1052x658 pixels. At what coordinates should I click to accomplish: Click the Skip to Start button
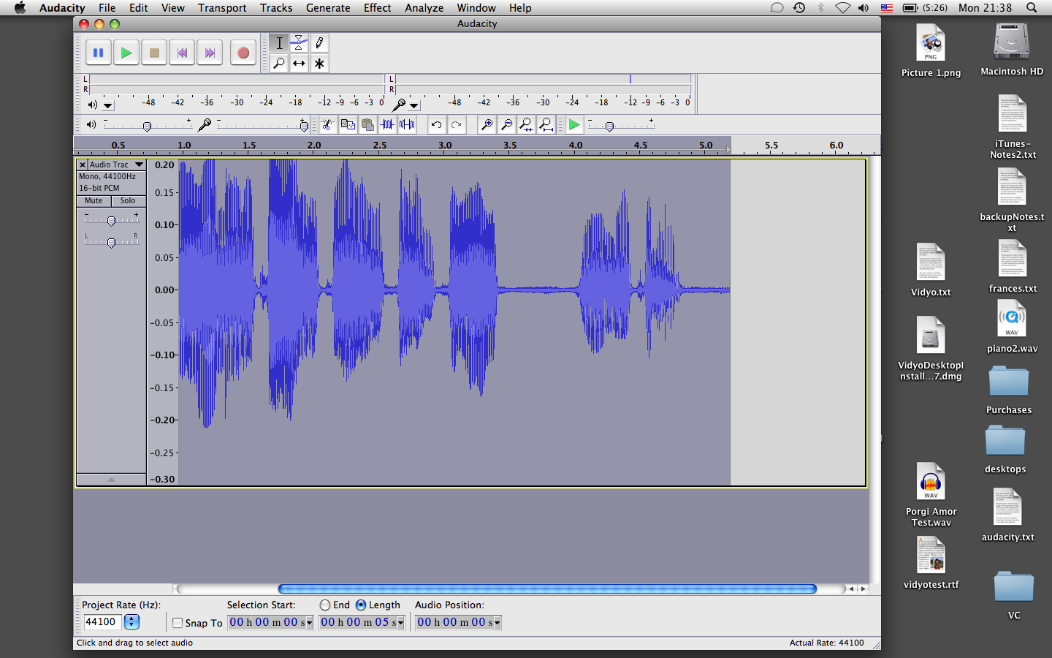[182, 53]
